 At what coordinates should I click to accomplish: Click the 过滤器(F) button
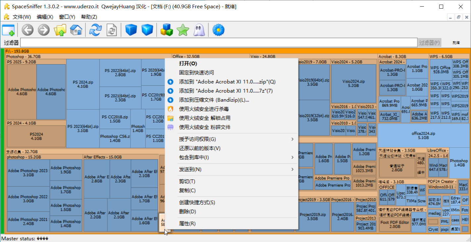click(429, 43)
